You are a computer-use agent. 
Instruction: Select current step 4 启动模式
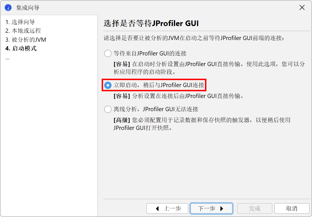point(21,48)
